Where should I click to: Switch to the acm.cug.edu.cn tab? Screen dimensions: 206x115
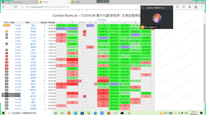(x=21, y=2)
